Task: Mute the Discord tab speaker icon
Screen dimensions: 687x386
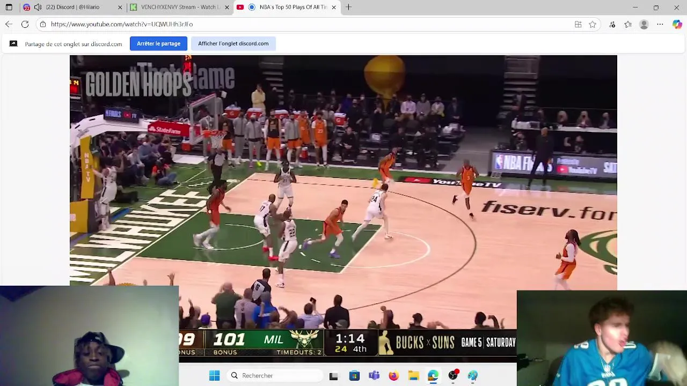Action: coord(38,7)
